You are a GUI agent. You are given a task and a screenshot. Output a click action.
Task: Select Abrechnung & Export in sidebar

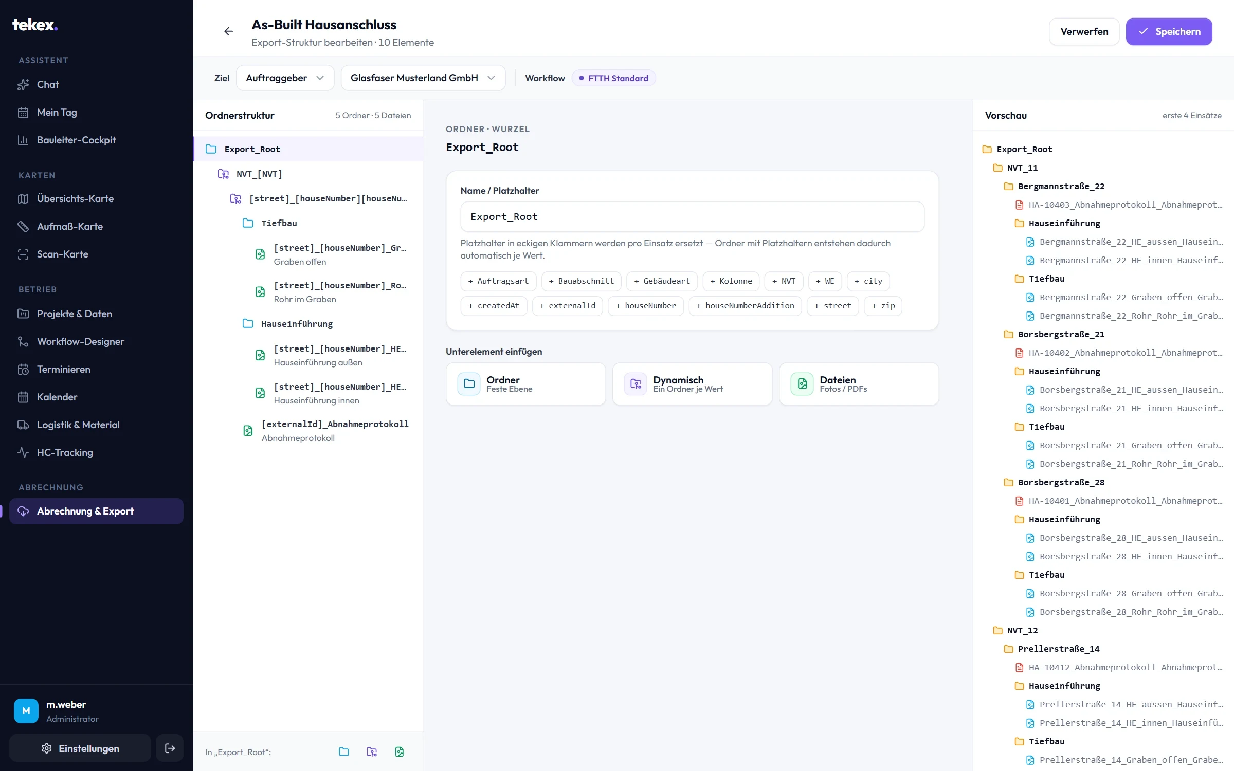point(96,511)
